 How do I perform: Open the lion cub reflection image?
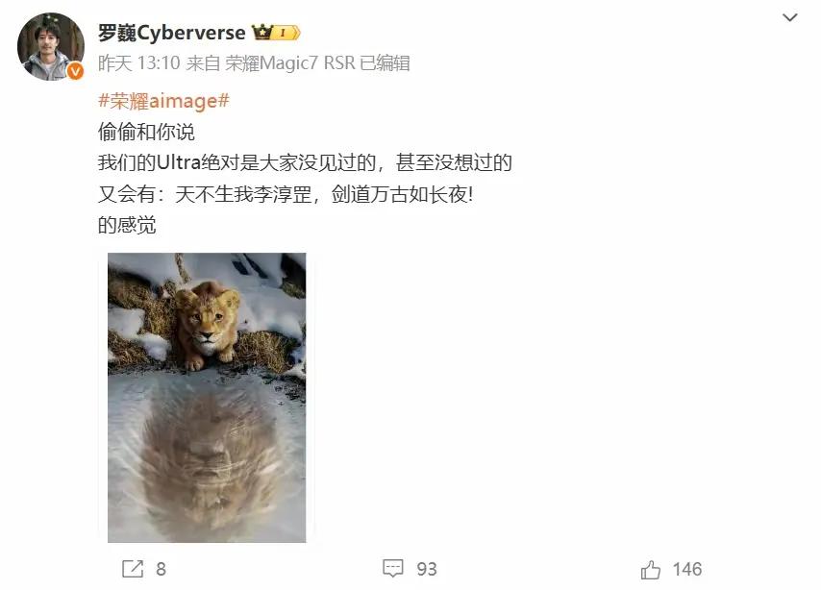(x=207, y=398)
